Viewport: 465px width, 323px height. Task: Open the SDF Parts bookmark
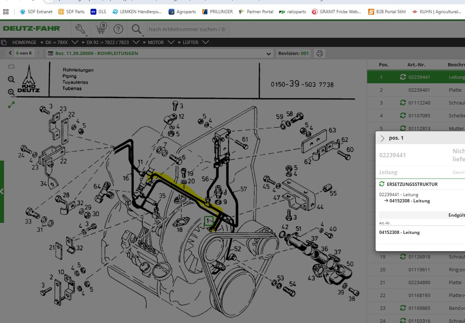tap(71, 12)
